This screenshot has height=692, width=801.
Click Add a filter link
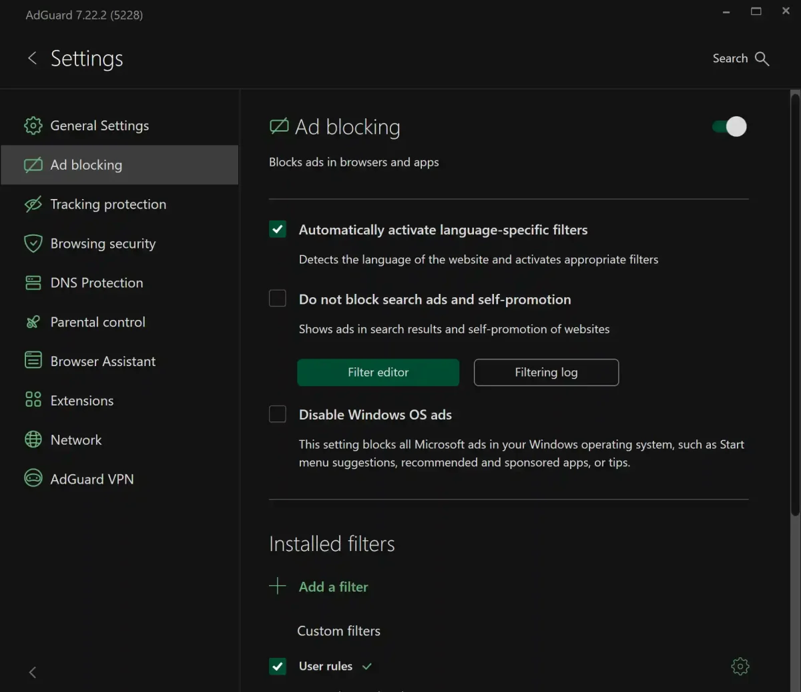click(x=333, y=586)
